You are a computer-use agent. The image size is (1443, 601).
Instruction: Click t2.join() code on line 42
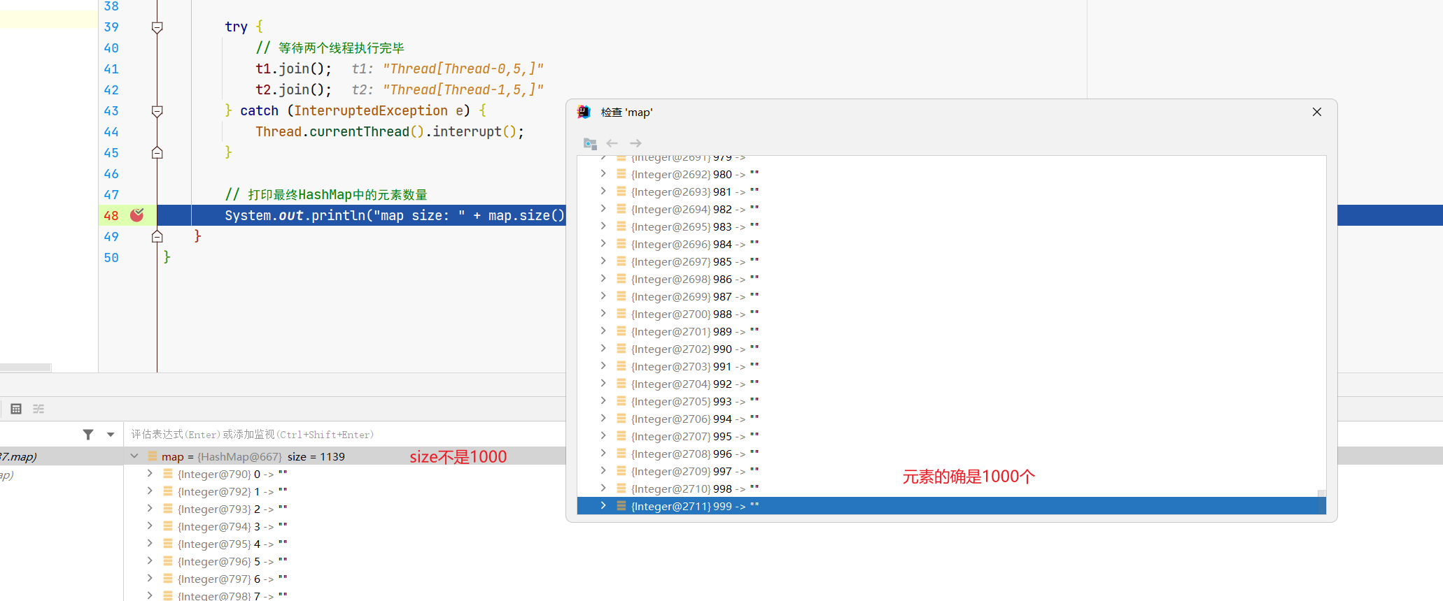[294, 89]
